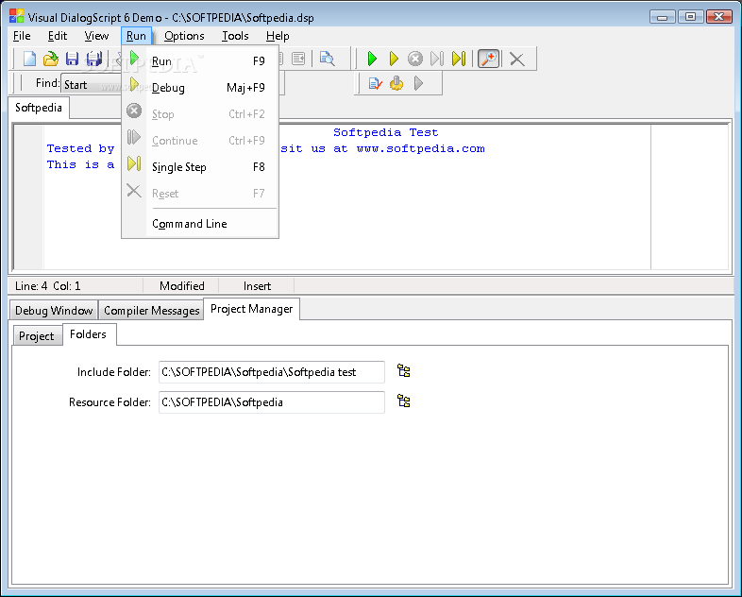Click the indent lines toolbar icon
The width and height of the screenshot is (742, 597).
pyautogui.click(x=298, y=59)
